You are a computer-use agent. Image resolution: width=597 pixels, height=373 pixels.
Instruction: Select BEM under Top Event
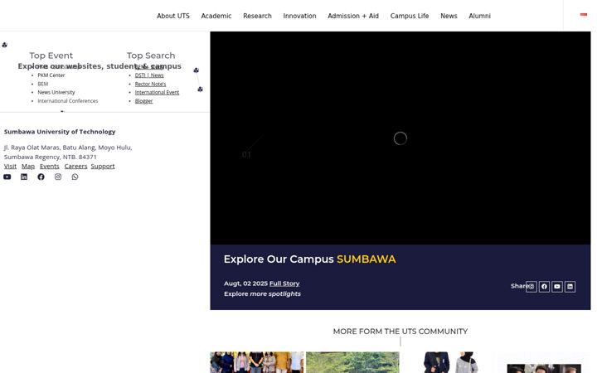pos(42,84)
